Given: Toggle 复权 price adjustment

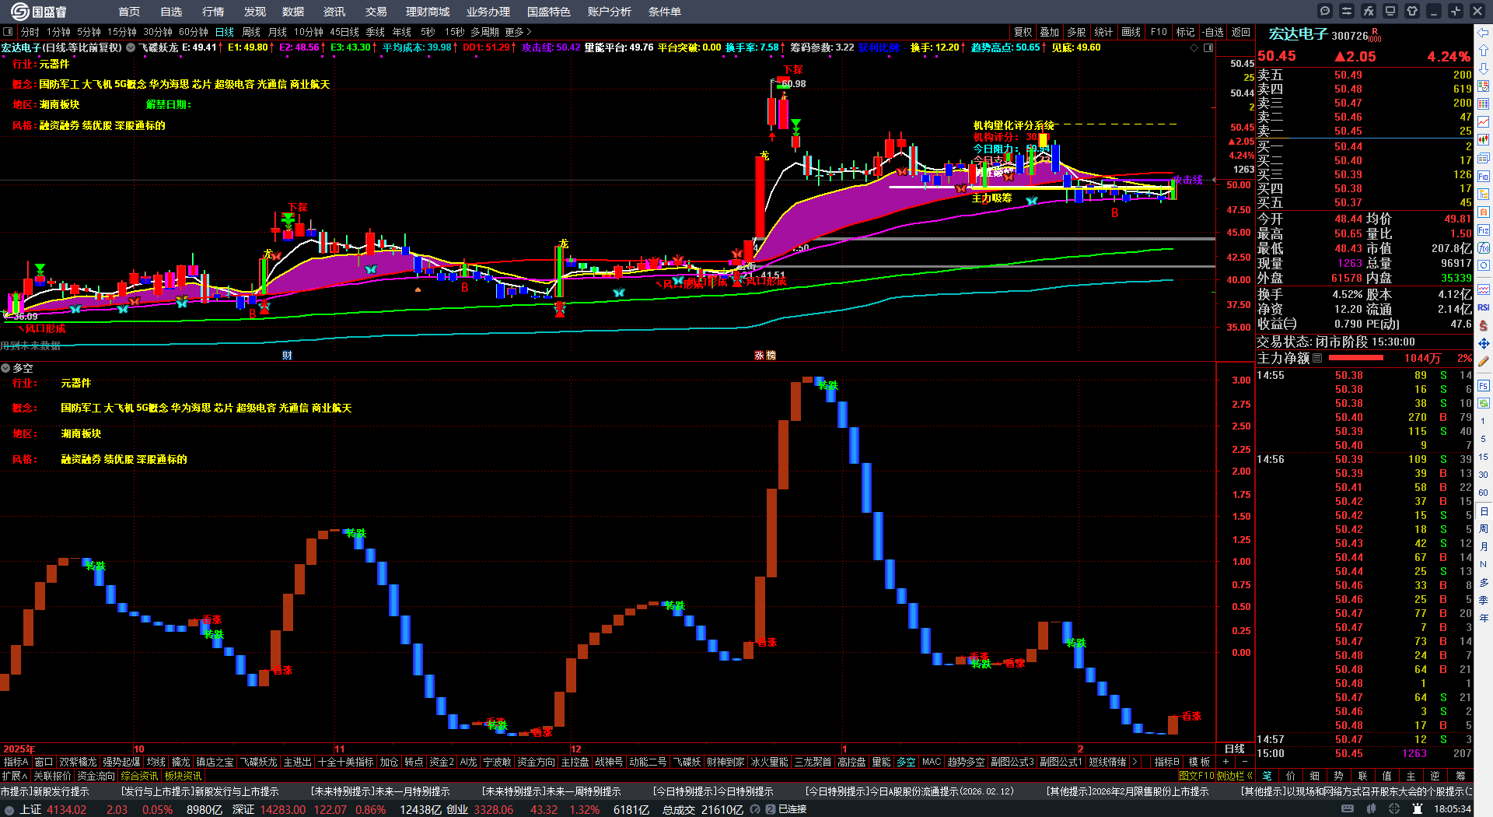Looking at the screenshot, I should [x=1023, y=32].
